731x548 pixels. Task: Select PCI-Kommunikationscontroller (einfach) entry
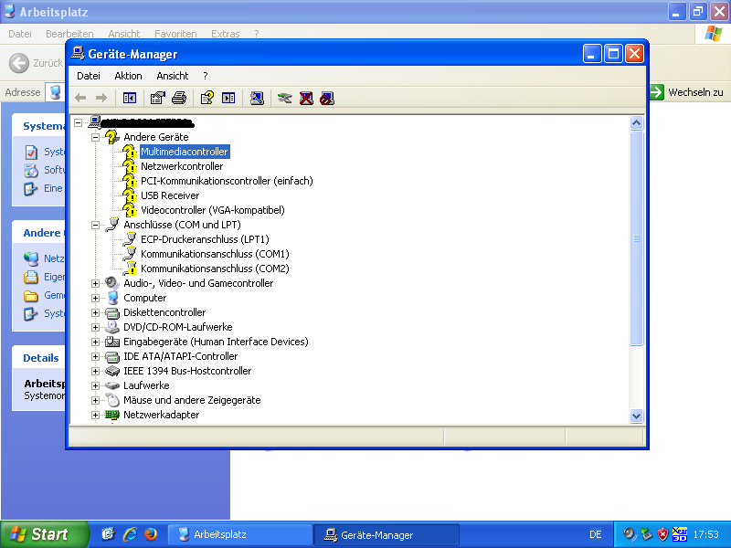pos(227,181)
